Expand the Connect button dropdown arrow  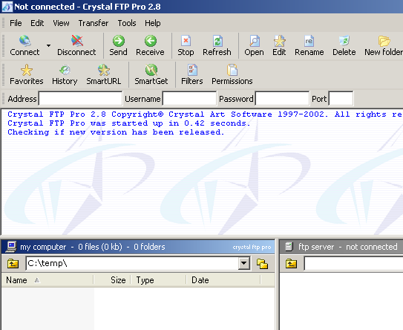click(x=48, y=45)
